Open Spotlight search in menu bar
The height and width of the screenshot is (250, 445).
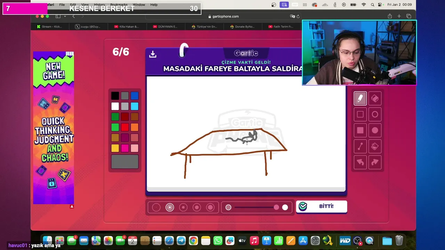[x=372, y=5]
